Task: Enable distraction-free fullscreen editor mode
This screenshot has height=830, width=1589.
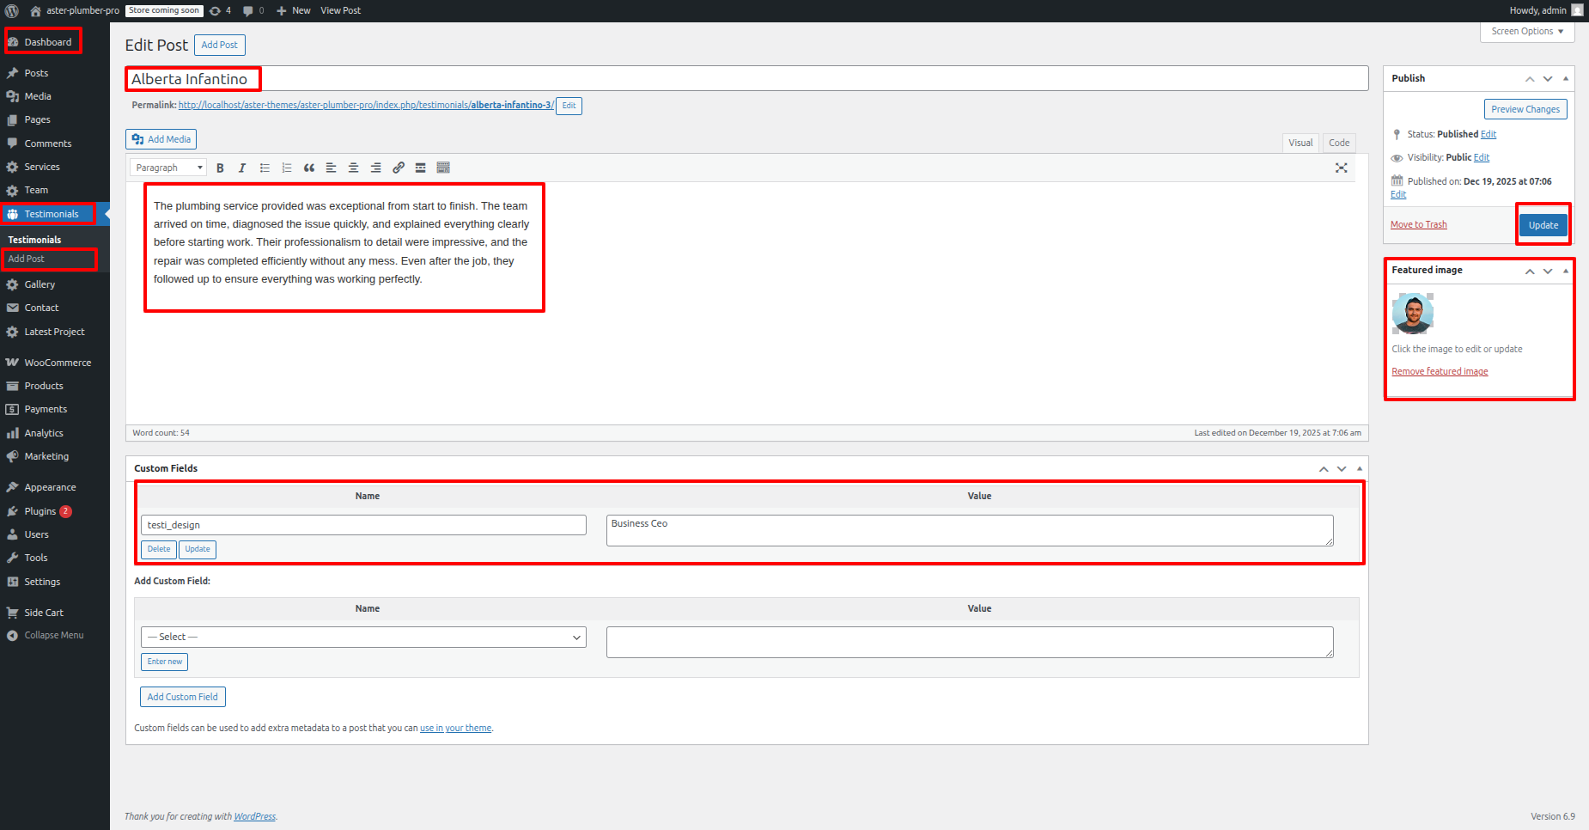Action: [1341, 168]
